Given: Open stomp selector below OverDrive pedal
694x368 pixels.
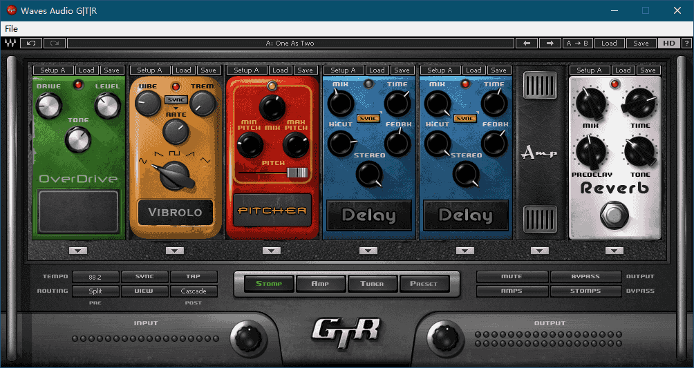Looking at the screenshot, I should (78, 251).
